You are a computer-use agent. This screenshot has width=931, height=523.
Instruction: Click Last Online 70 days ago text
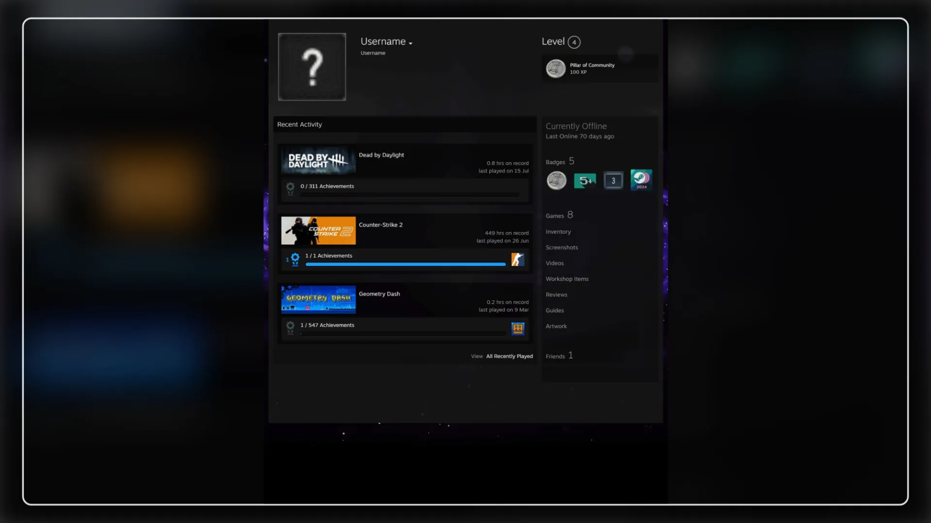click(x=580, y=137)
